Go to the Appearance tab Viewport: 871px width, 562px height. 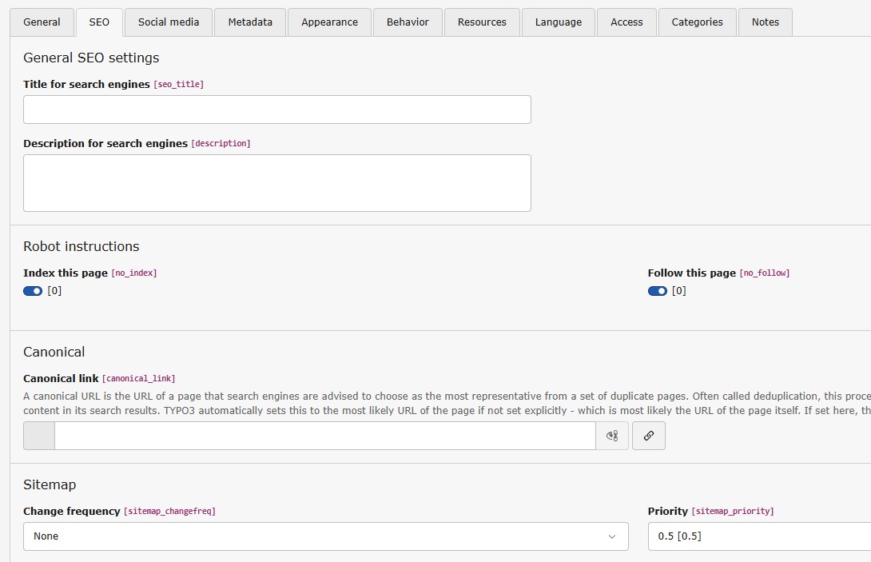pos(329,22)
